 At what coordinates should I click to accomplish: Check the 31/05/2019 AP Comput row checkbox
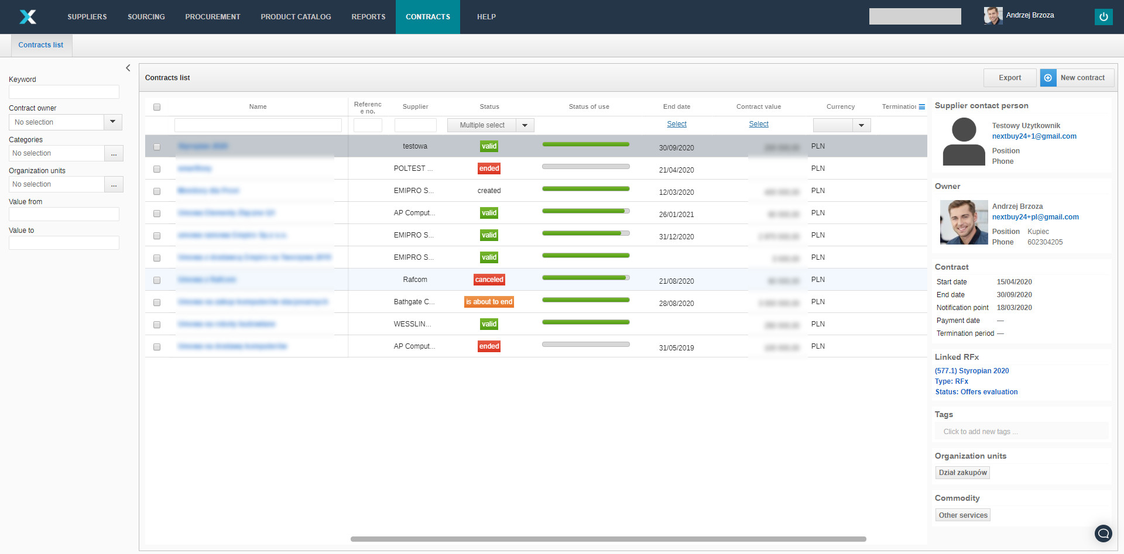coord(157,347)
